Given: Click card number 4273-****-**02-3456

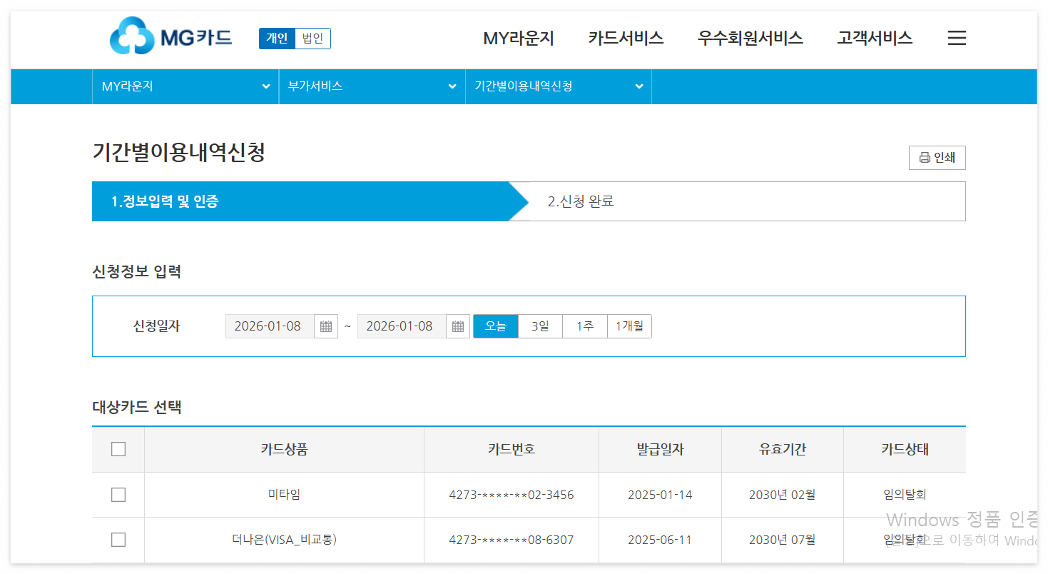Looking at the screenshot, I should point(512,495).
